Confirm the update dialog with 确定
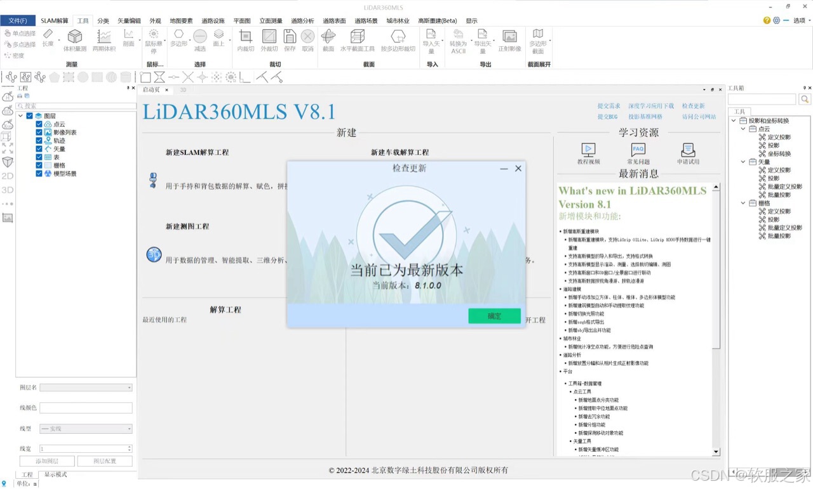 (495, 316)
